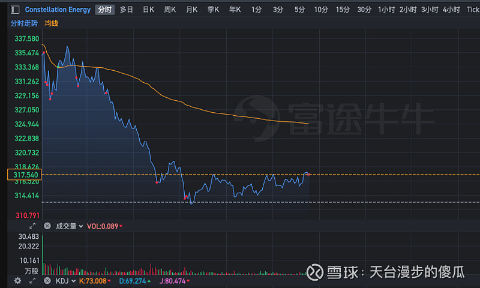Screen dimensions: 480x288
Task: Click the 分时走势 legend label
Action: pyautogui.click(x=24, y=23)
